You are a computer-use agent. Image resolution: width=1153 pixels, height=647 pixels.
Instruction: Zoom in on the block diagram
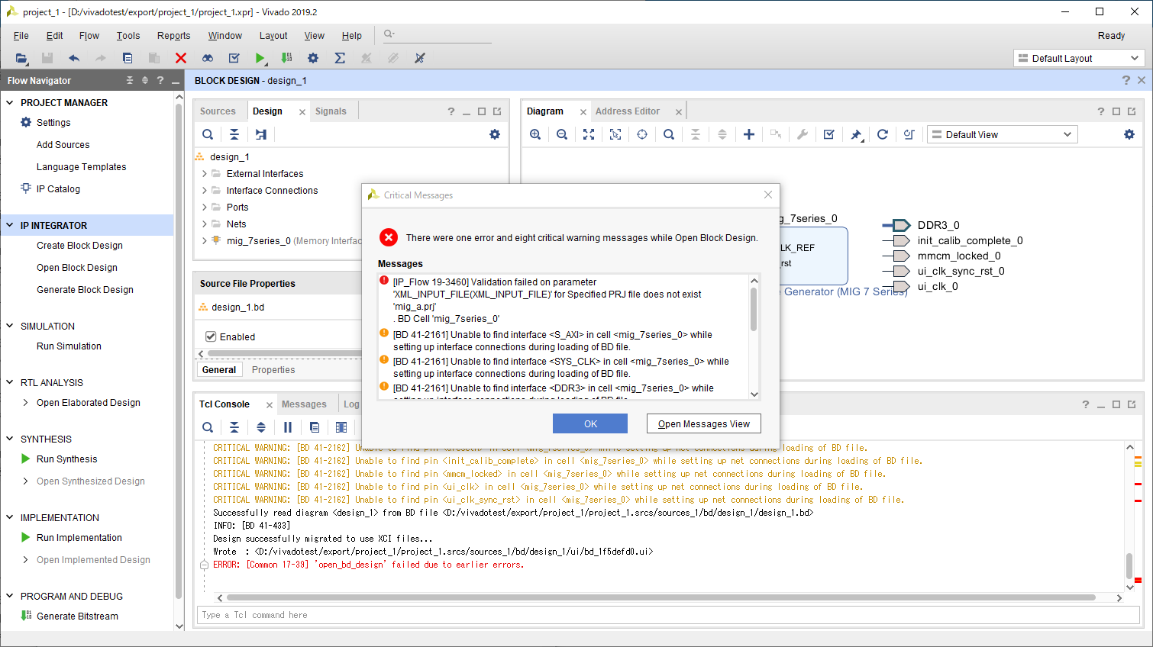click(535, 134)
